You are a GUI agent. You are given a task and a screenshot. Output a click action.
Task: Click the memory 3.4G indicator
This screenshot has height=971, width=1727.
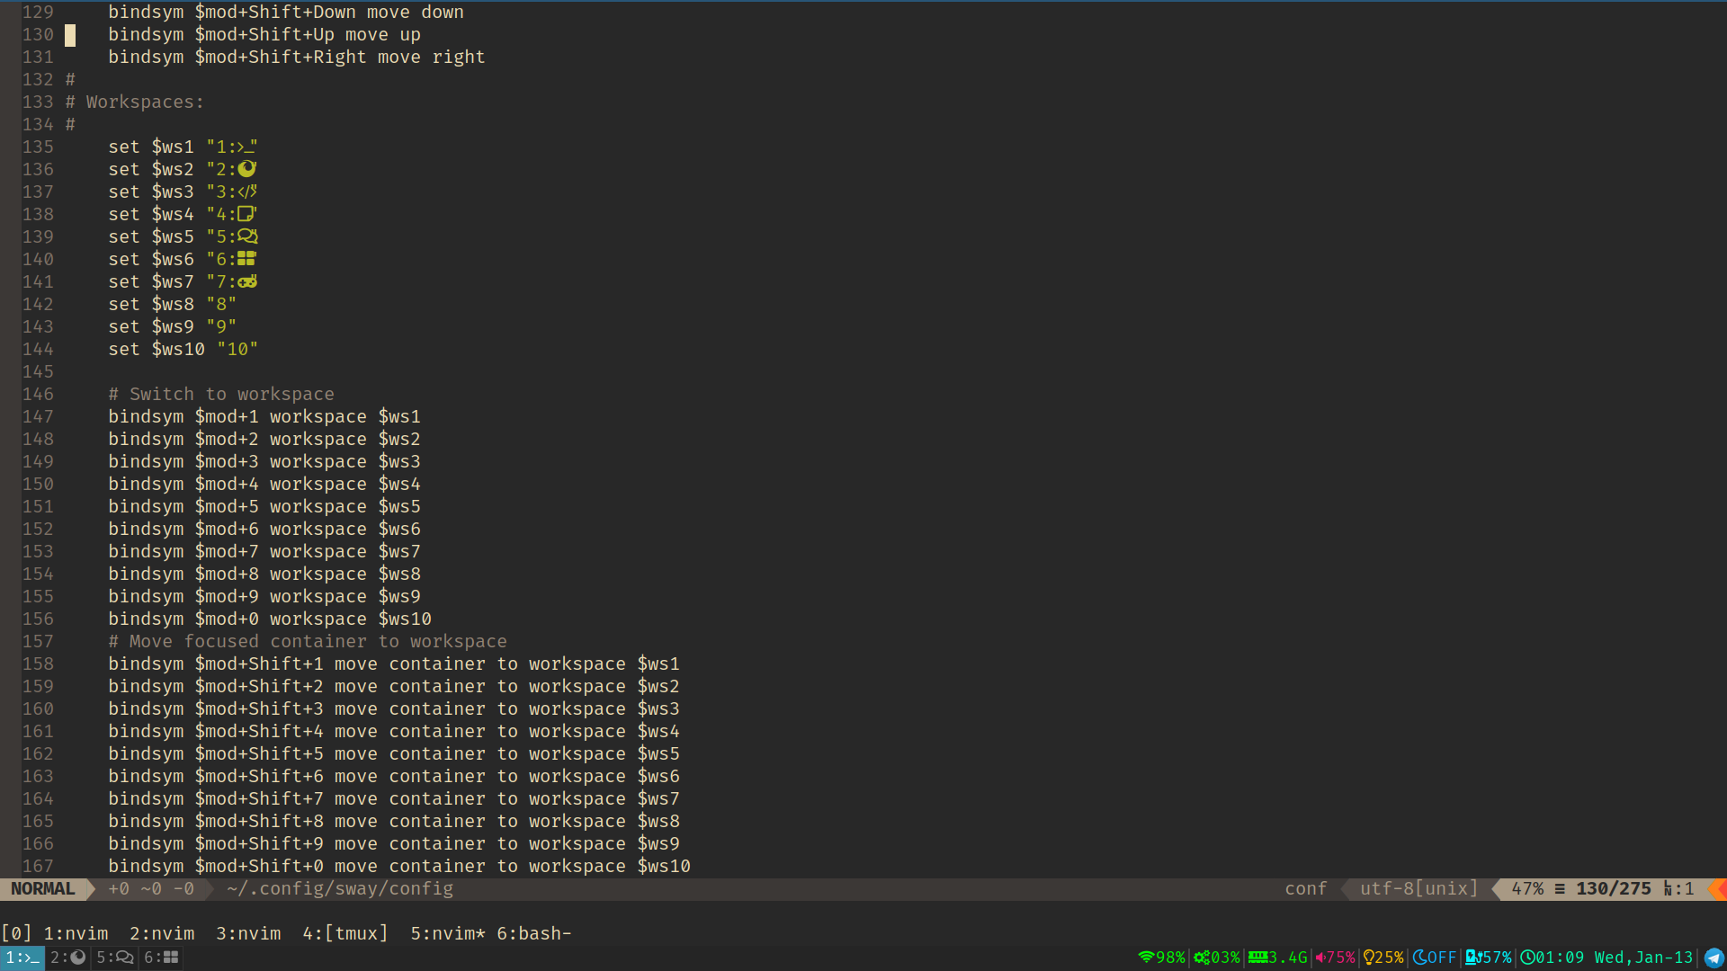(1277, 958)
